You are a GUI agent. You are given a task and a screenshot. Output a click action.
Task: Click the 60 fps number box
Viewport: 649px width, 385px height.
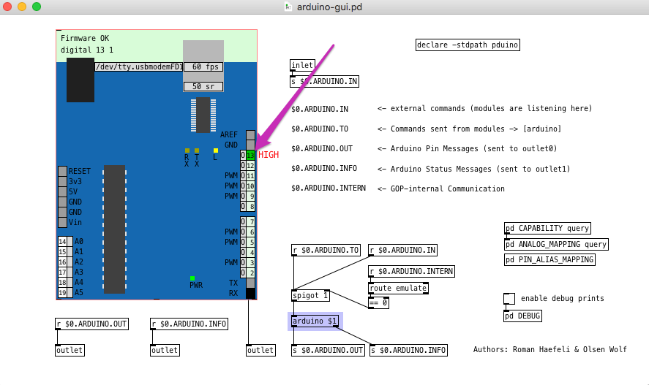click(x=203, y=66)
